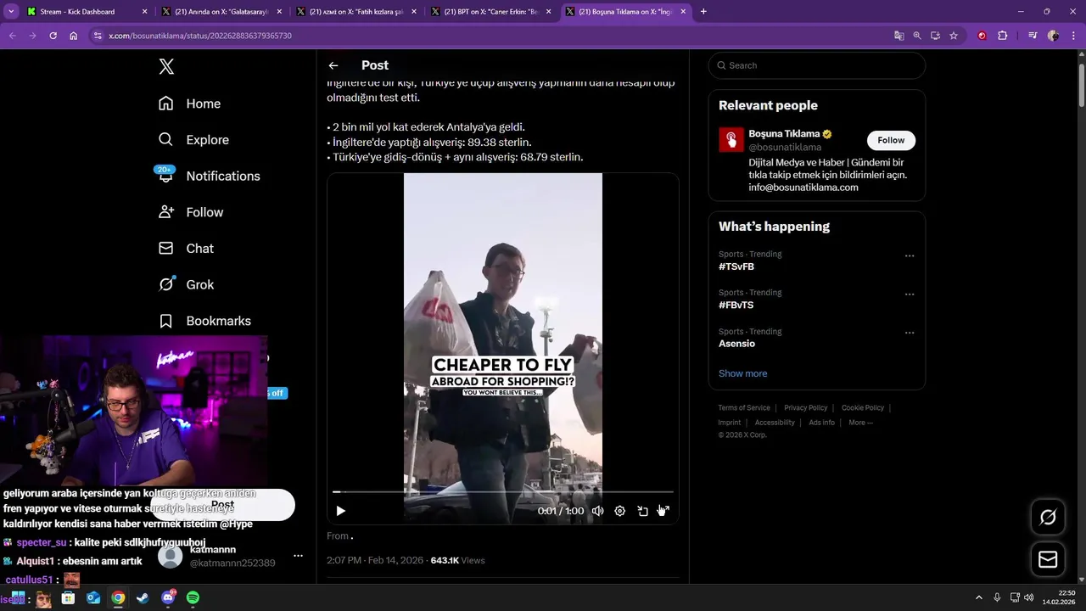Enable picture-in-picture for the video
1086x611 pixels.
click(642, 511)
